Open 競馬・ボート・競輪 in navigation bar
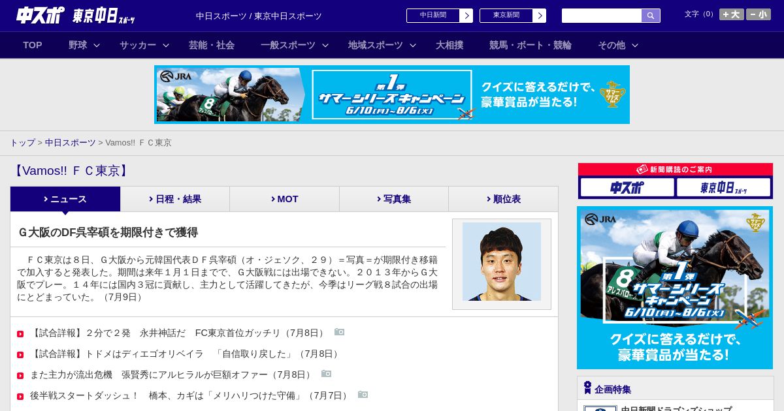This screenshot has width=784, height=411. point(531,45)
